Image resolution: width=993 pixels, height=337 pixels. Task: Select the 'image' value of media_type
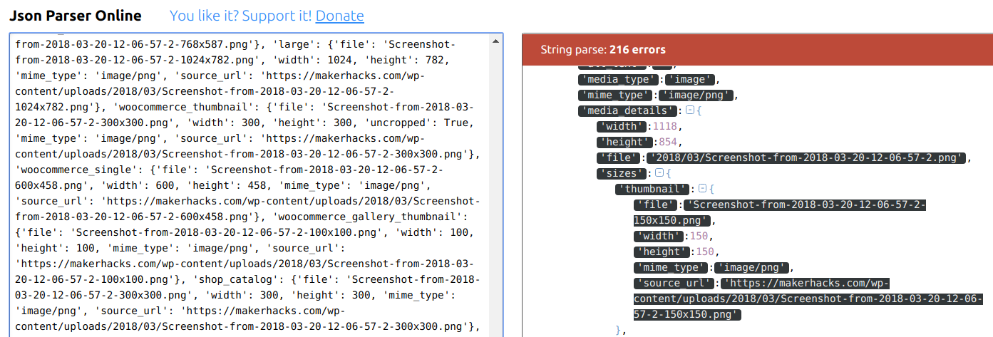[x=691, y=79]
